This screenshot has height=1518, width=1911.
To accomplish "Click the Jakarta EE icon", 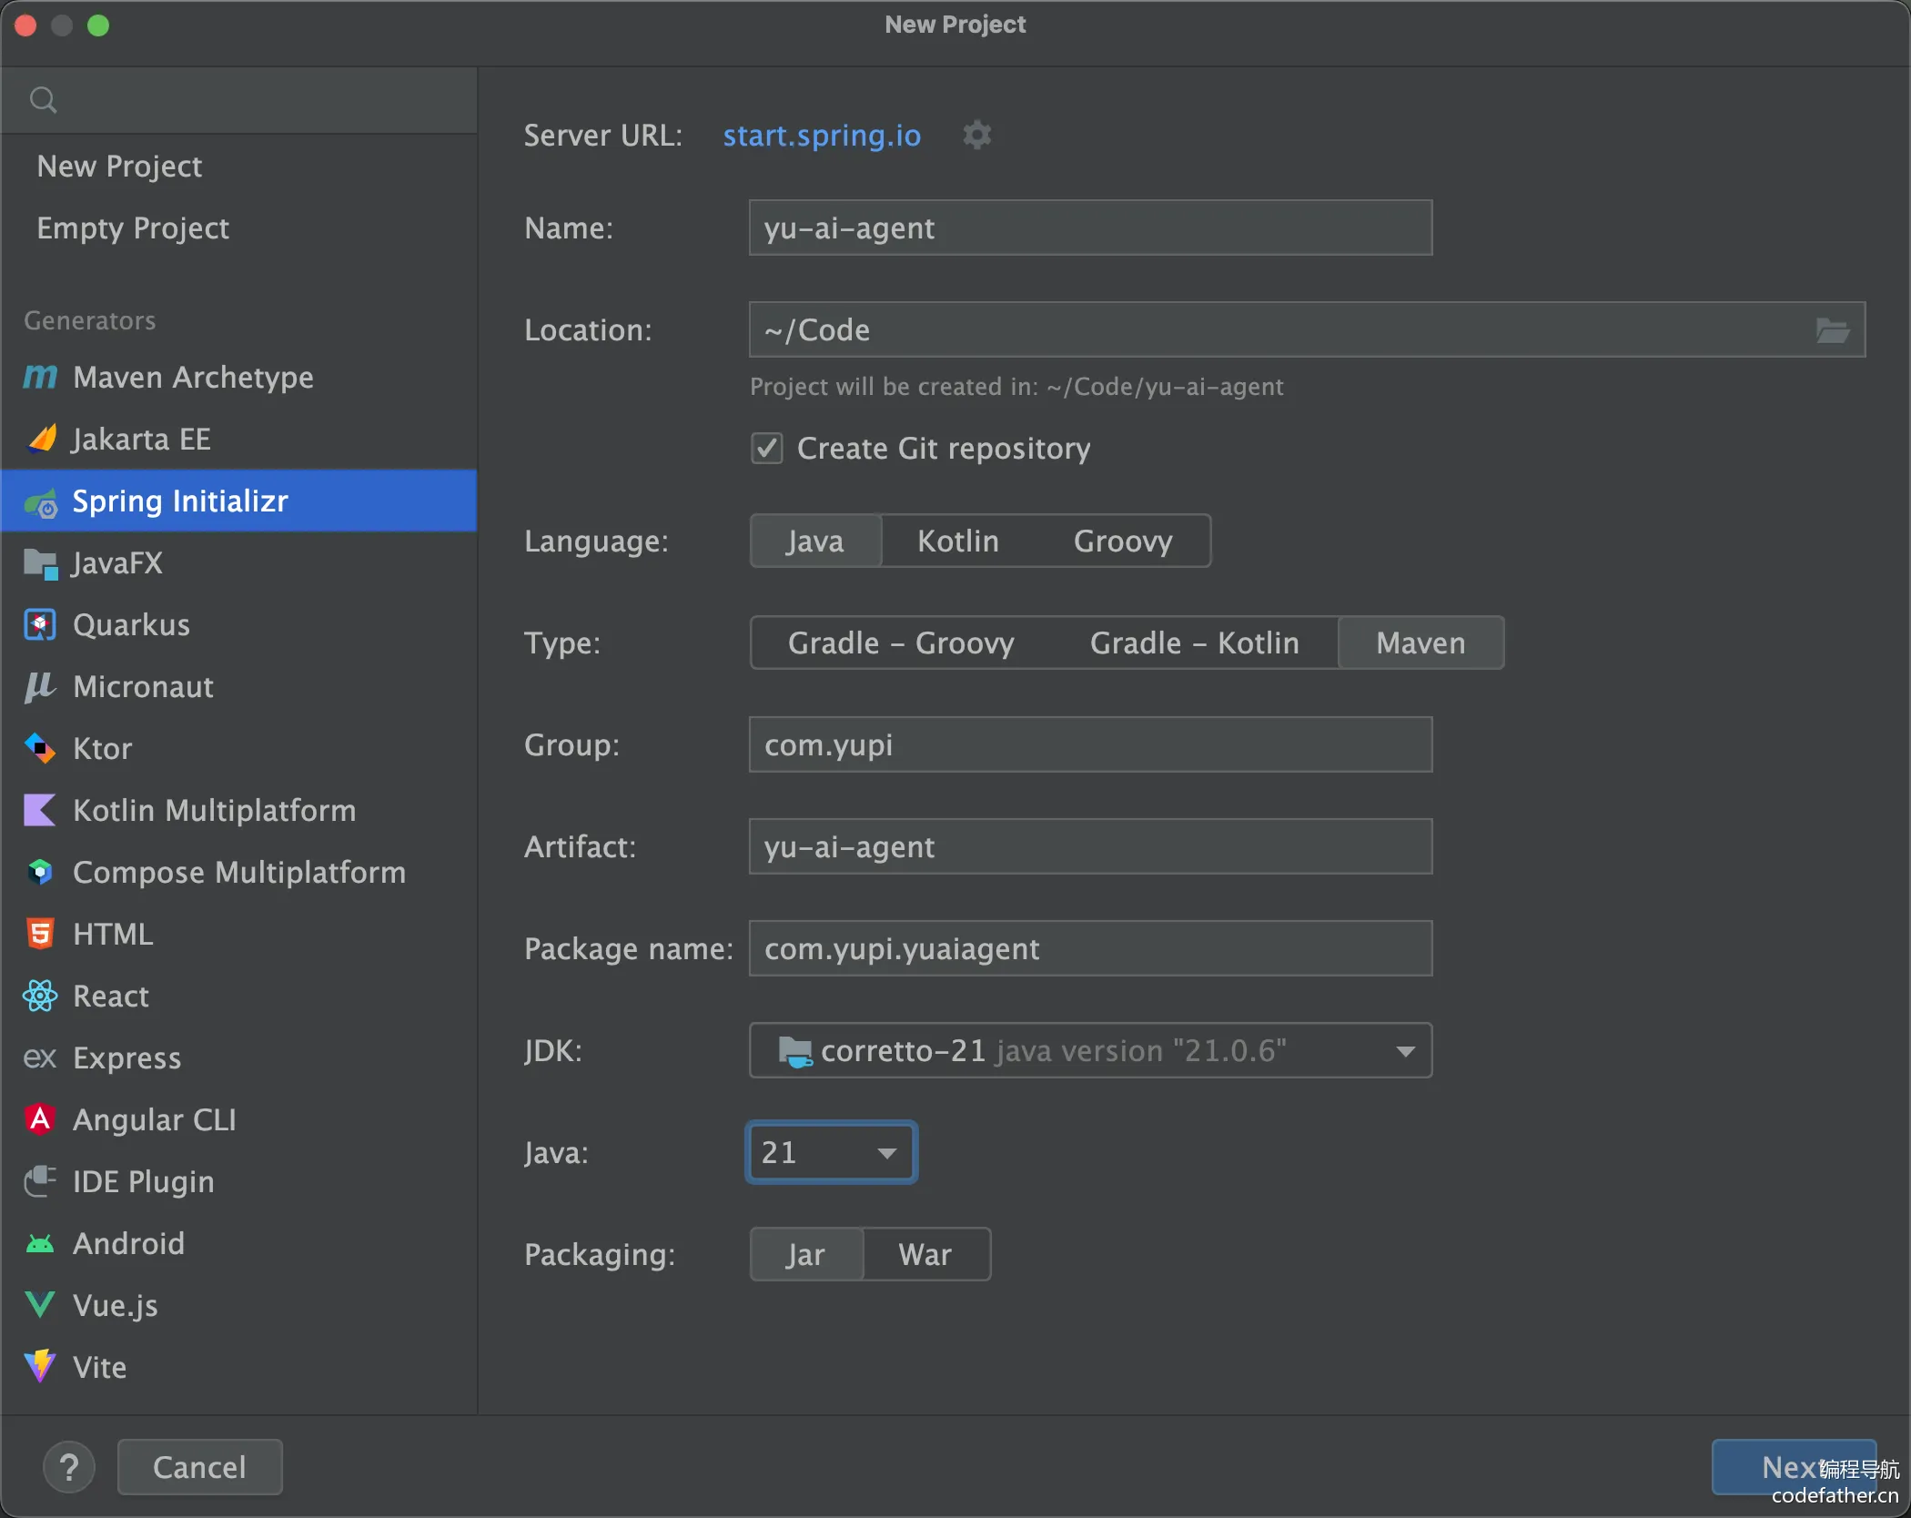I will coord(42,439).
